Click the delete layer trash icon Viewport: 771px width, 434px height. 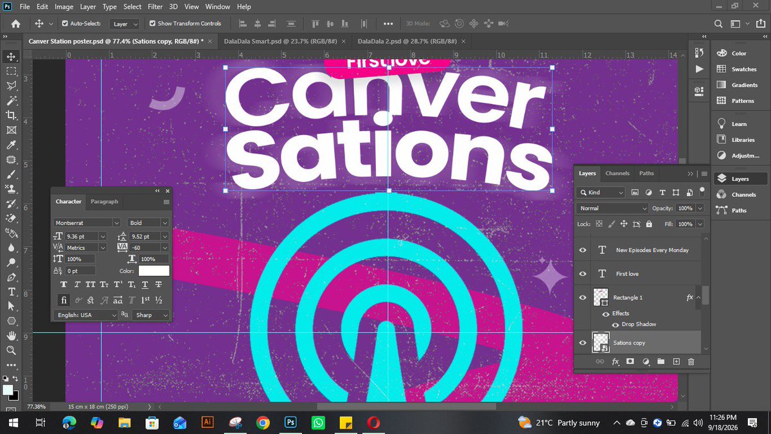point(691,362)
